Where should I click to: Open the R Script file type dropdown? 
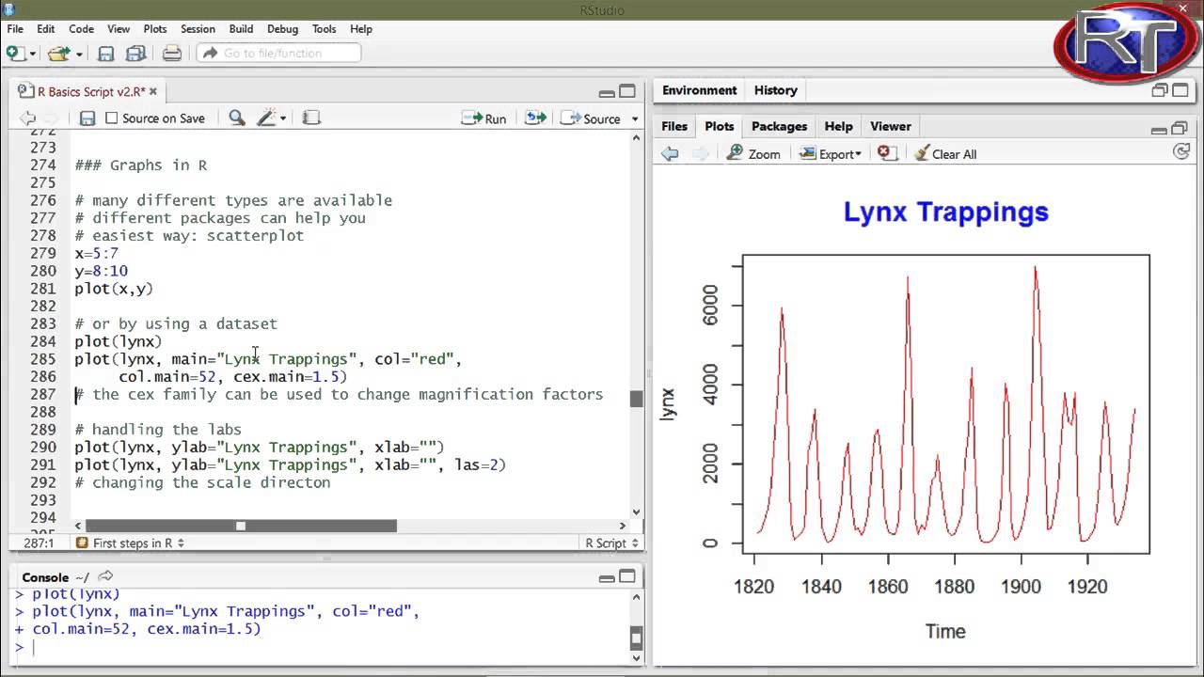tap(611, 543)
